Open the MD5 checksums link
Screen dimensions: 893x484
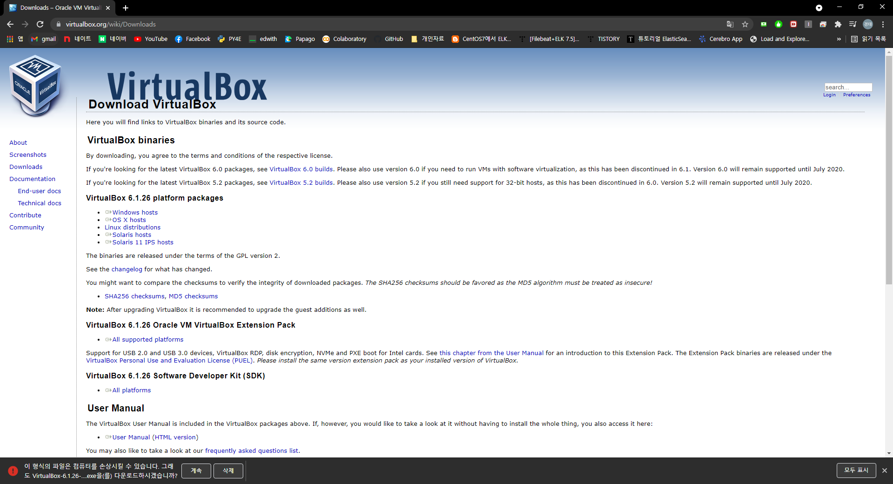point(193,296)
